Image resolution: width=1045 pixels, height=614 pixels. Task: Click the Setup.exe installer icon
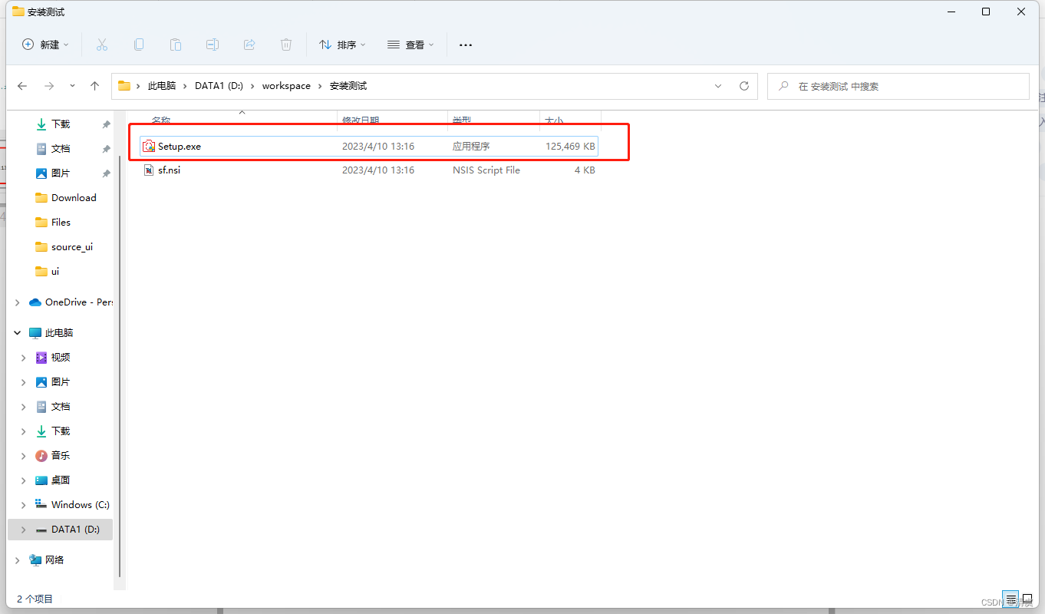149,146
